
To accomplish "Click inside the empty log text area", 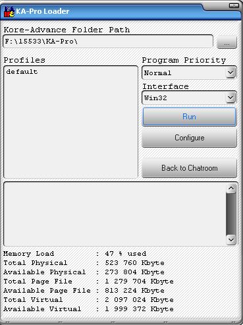I will [115, 214].
